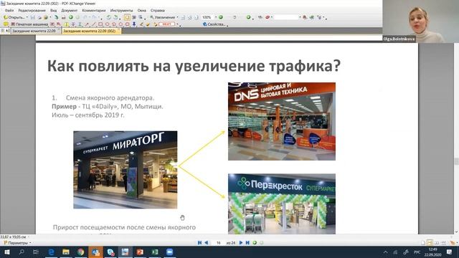Open the Редактирование menu
Screen dimensions: 459x258
click(x=32, y=10)
